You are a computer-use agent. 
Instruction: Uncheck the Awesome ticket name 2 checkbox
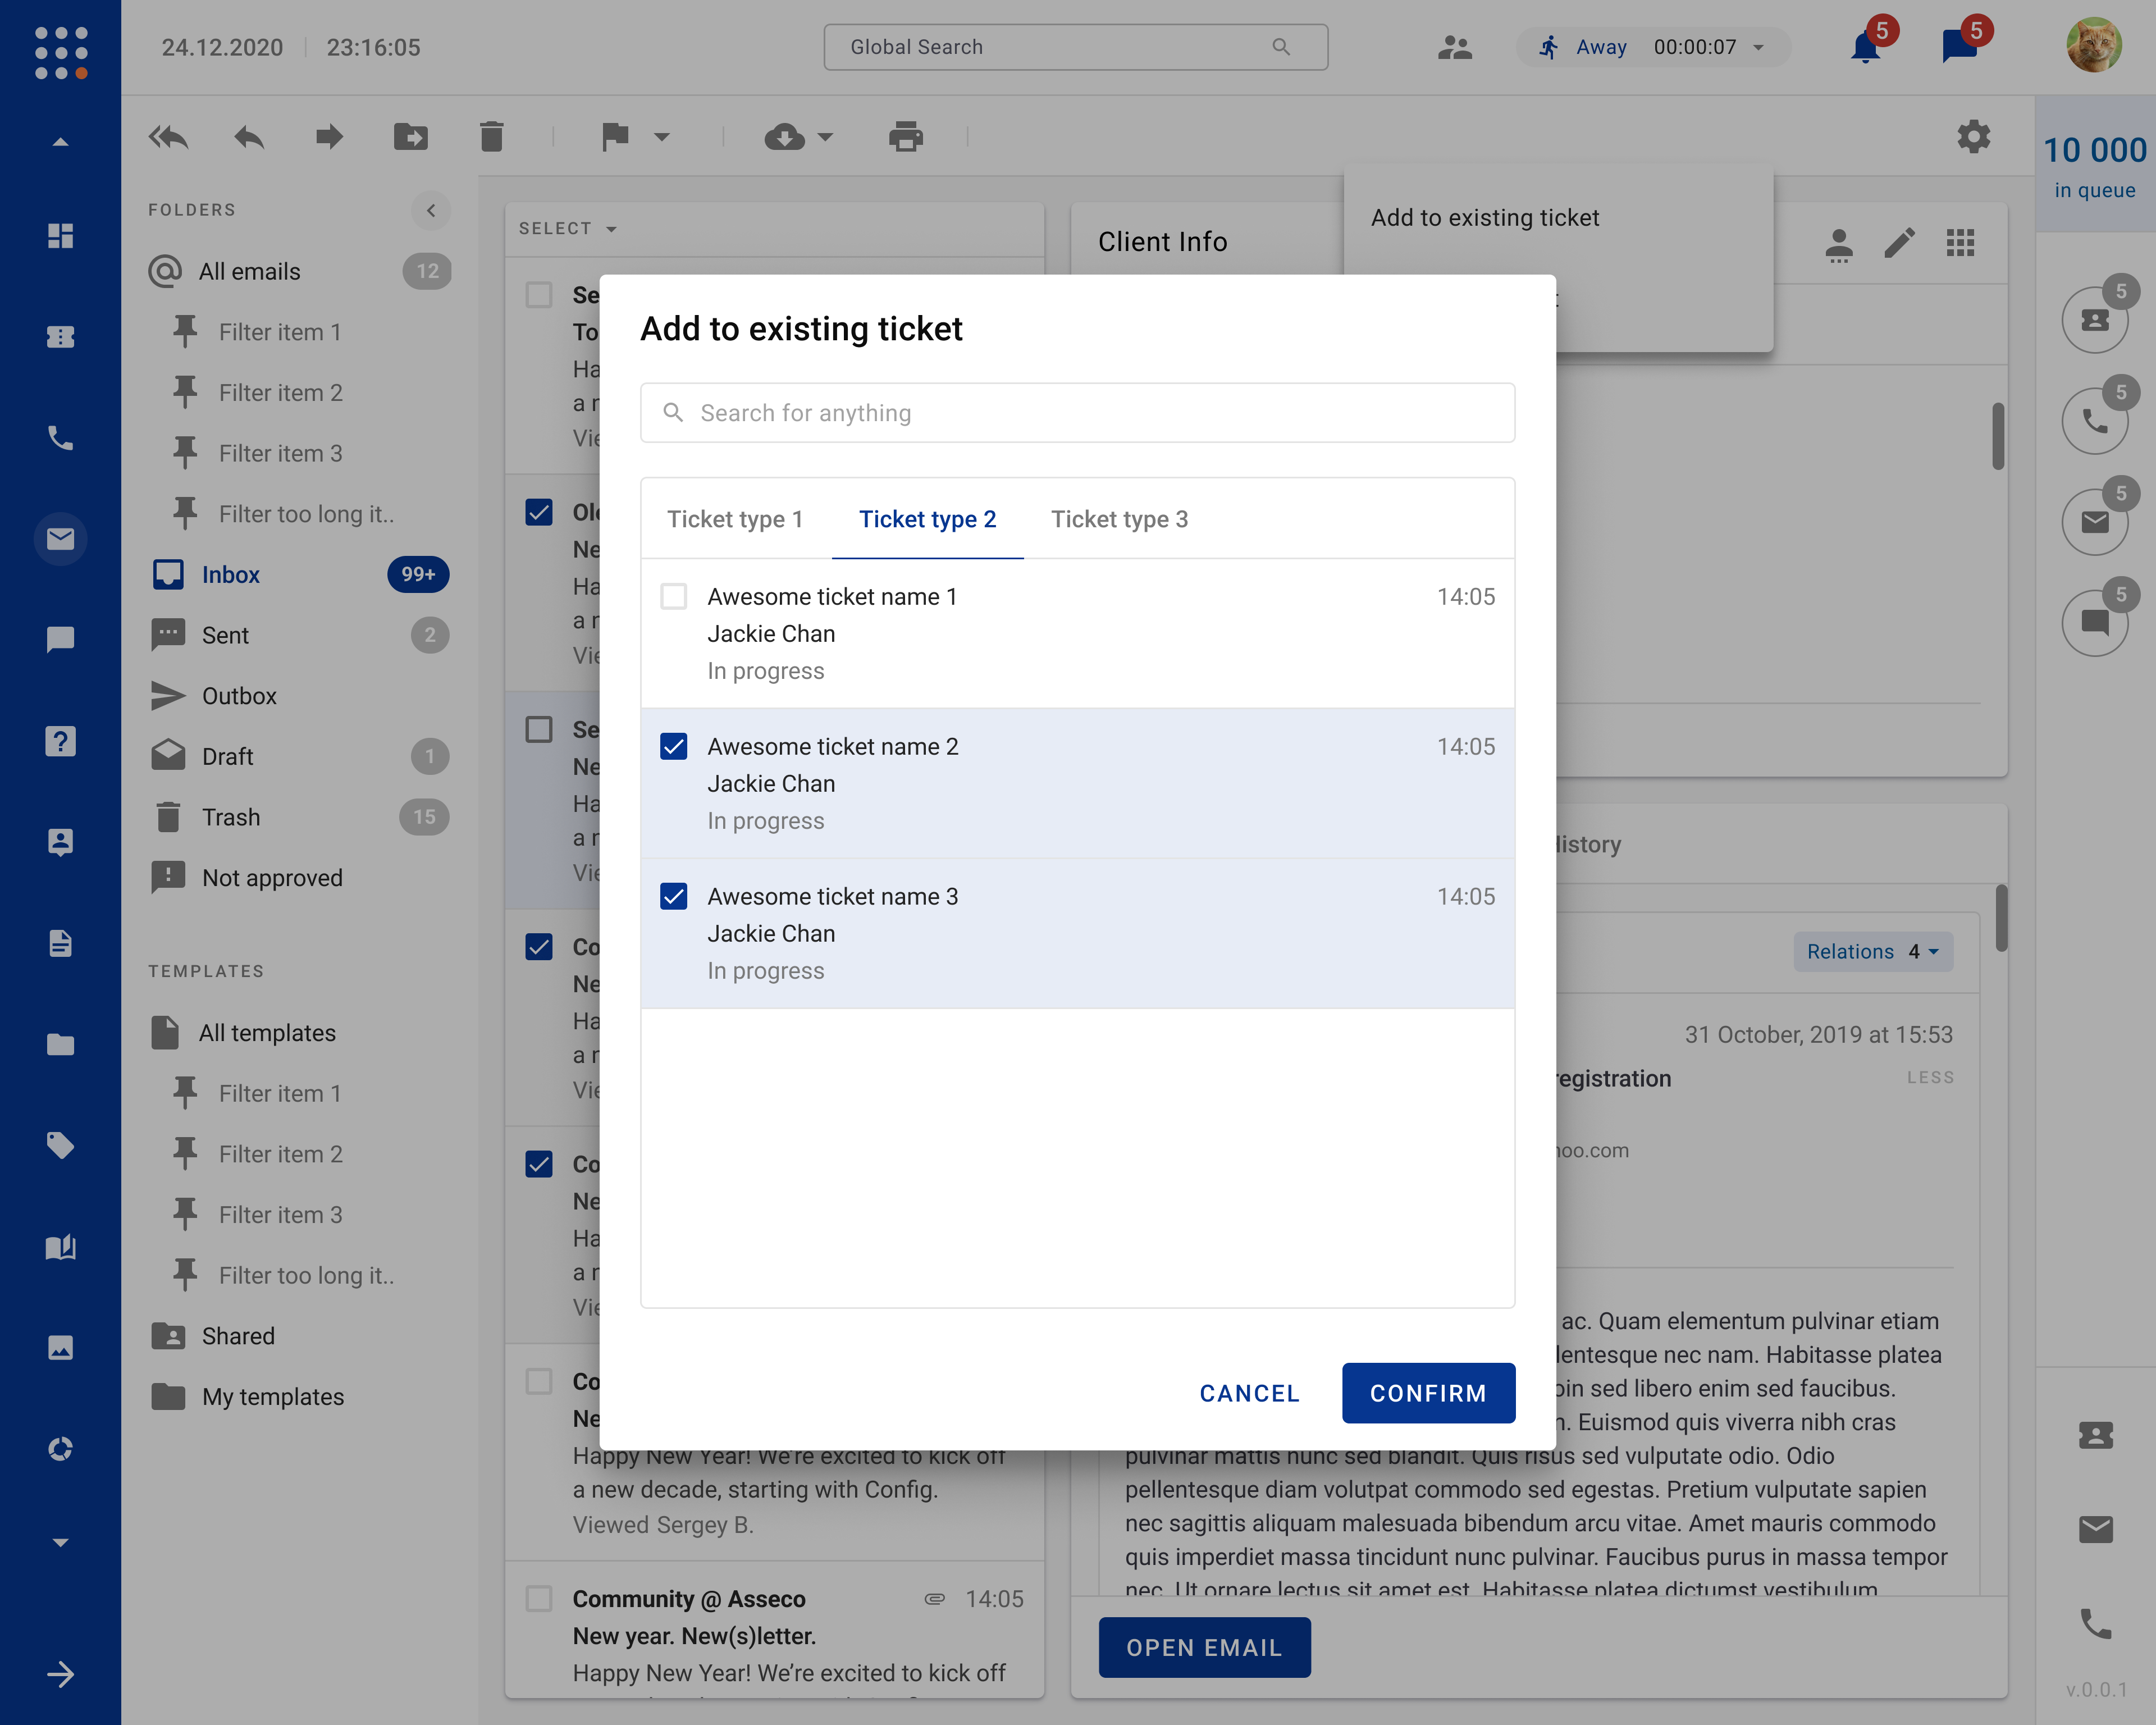click(x=674, y=747)
